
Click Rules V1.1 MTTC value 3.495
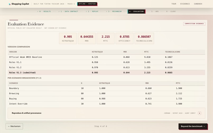click(x=147, y=62)
